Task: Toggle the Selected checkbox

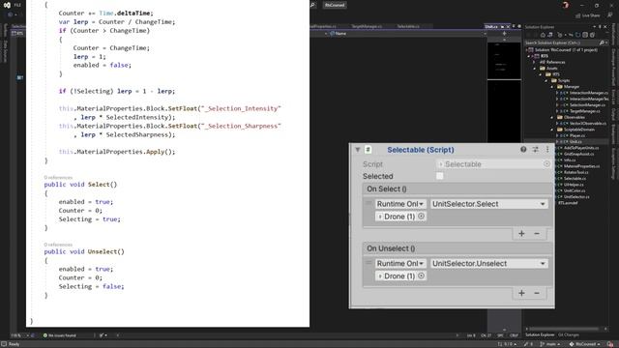Action: coord(439,176)
